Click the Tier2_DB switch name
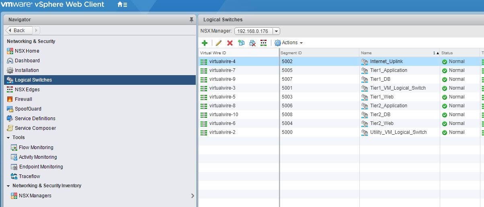The width and height of the screenshot is (484, 207). click(380, 115)
